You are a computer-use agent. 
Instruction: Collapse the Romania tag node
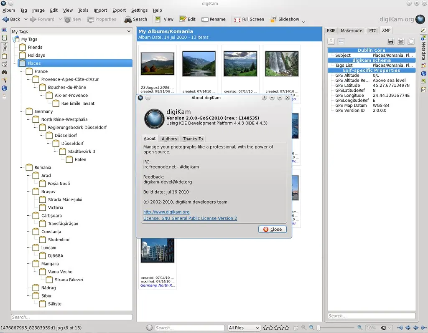(21, 168)
